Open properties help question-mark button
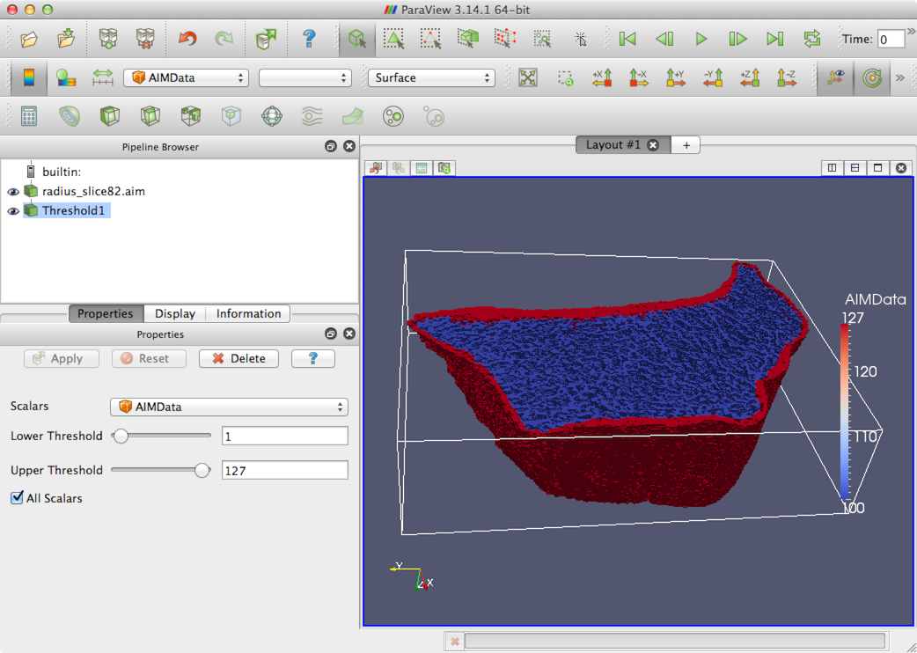Viewport: 917px width, 653px height. click(x=313, y=358)
